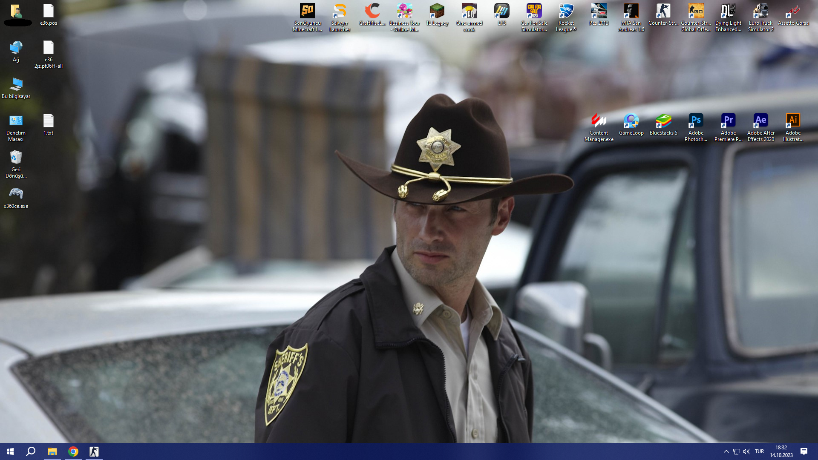Select the BlueStacks 5 shortcut
Image resolution: width=818 pixels, height=460 pixels.
pyautogui.click(x=664, y=125)
